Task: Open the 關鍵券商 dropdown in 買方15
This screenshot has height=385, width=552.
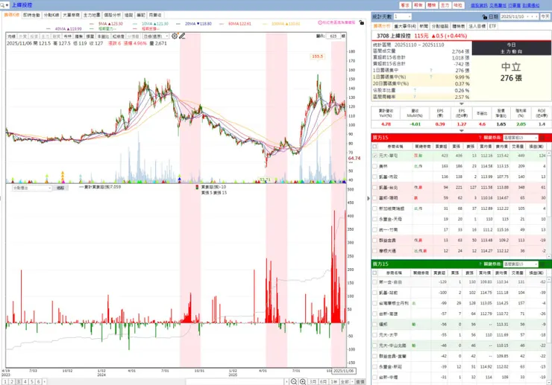Action: [521, 138]
